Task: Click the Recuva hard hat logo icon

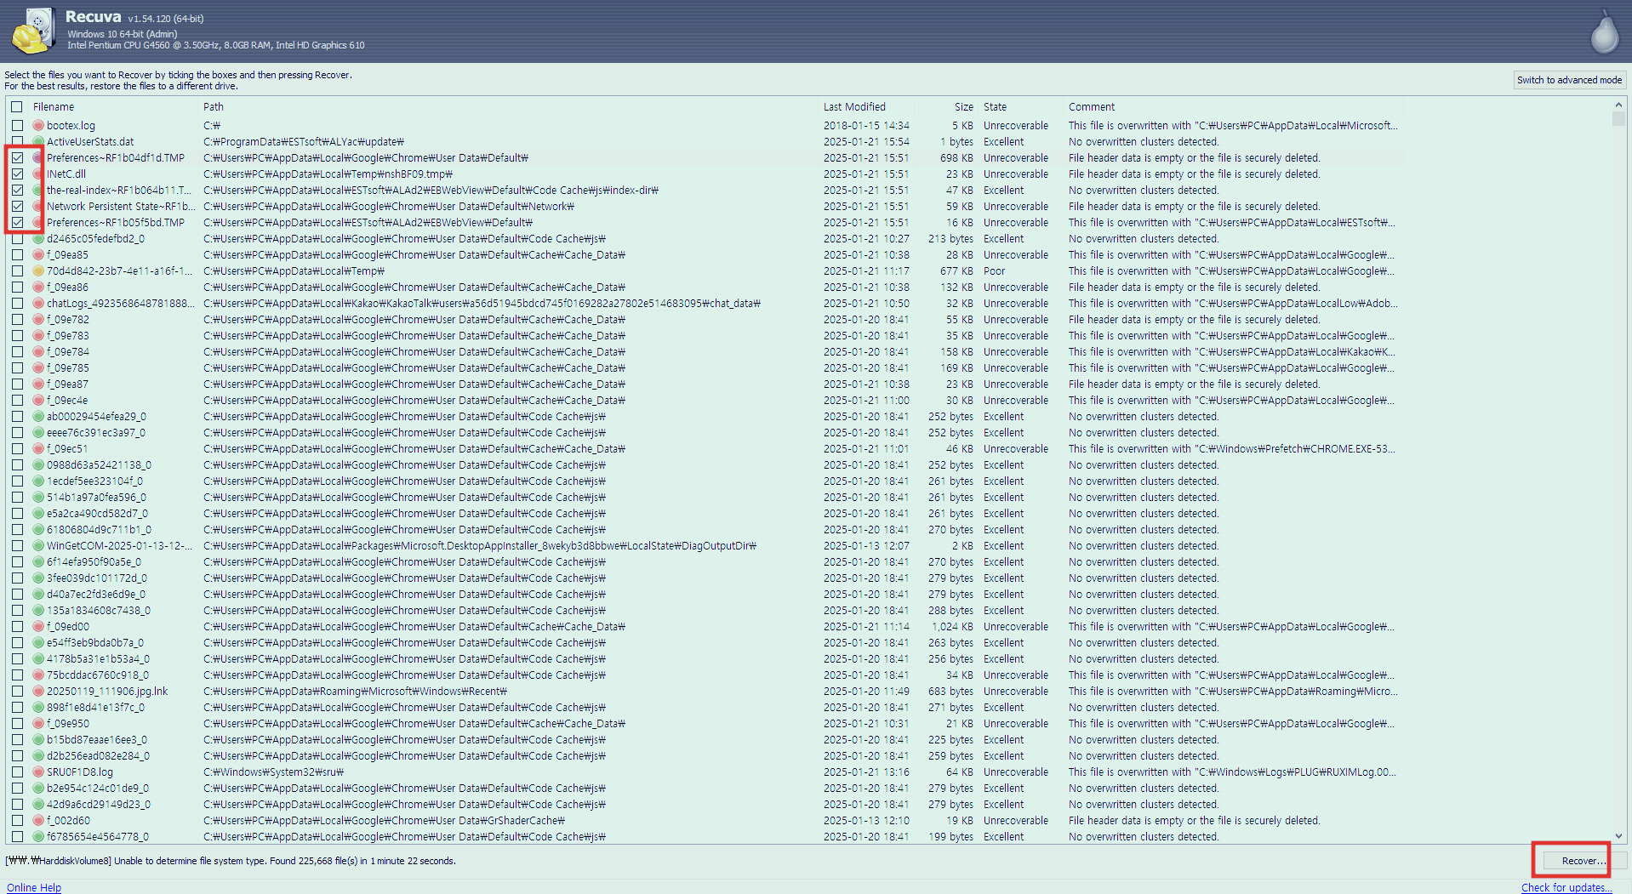Action: tap(32, 31)
